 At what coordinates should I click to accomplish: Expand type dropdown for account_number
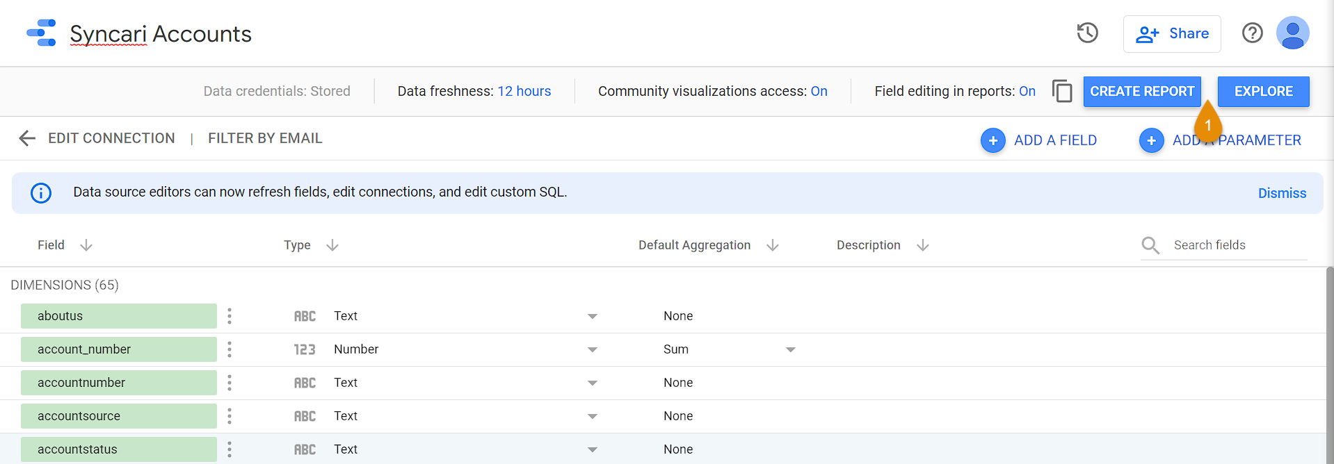pos(592,349)
